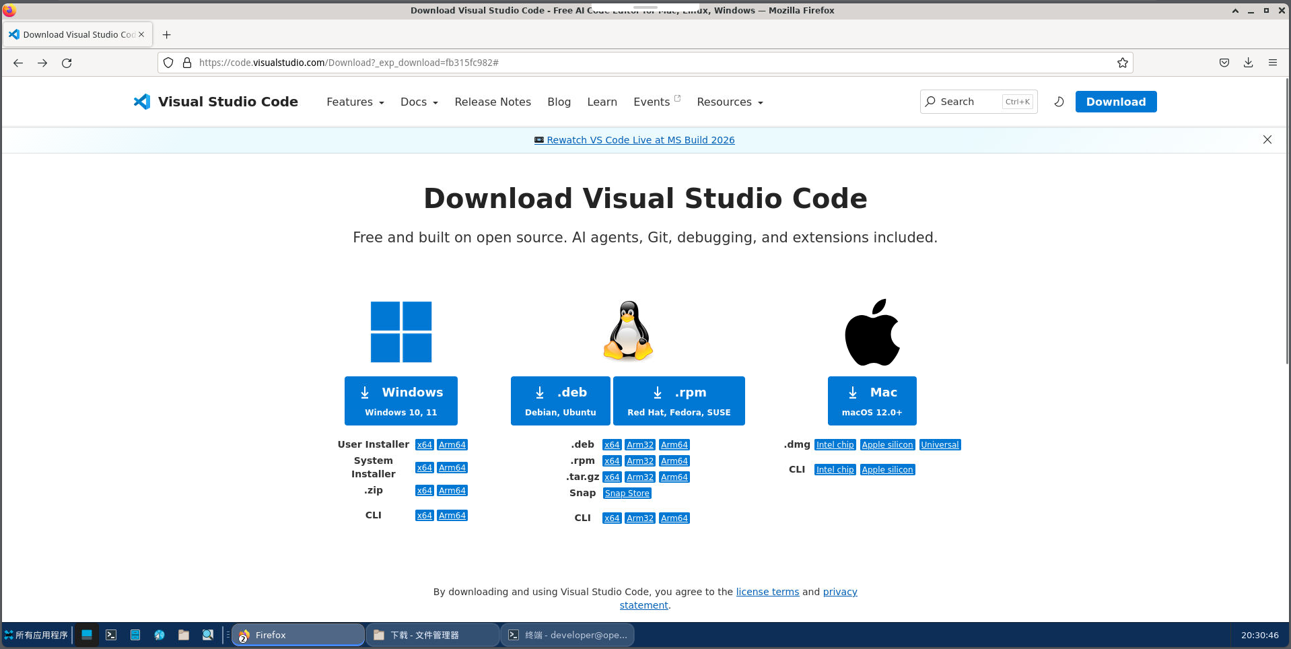Pick Linux CLI Arm32 link

click(640, 518)
